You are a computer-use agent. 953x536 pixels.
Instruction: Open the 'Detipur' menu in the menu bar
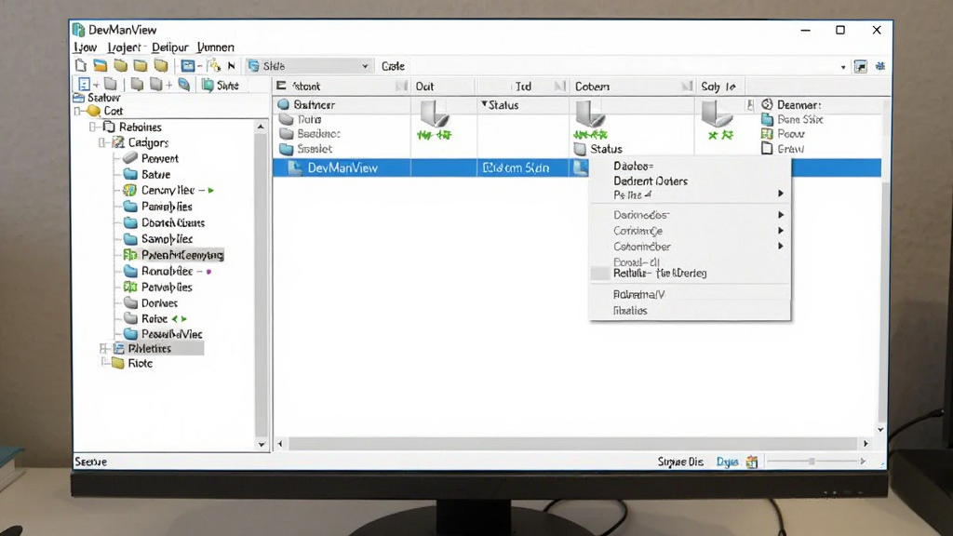pyautogui.click(x=170, y=47)
